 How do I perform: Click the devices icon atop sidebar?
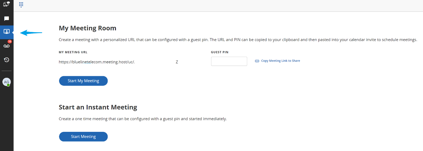click(x=6, y=4)
